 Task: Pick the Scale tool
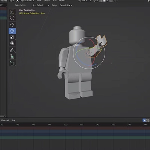click(x=12, y=37)
